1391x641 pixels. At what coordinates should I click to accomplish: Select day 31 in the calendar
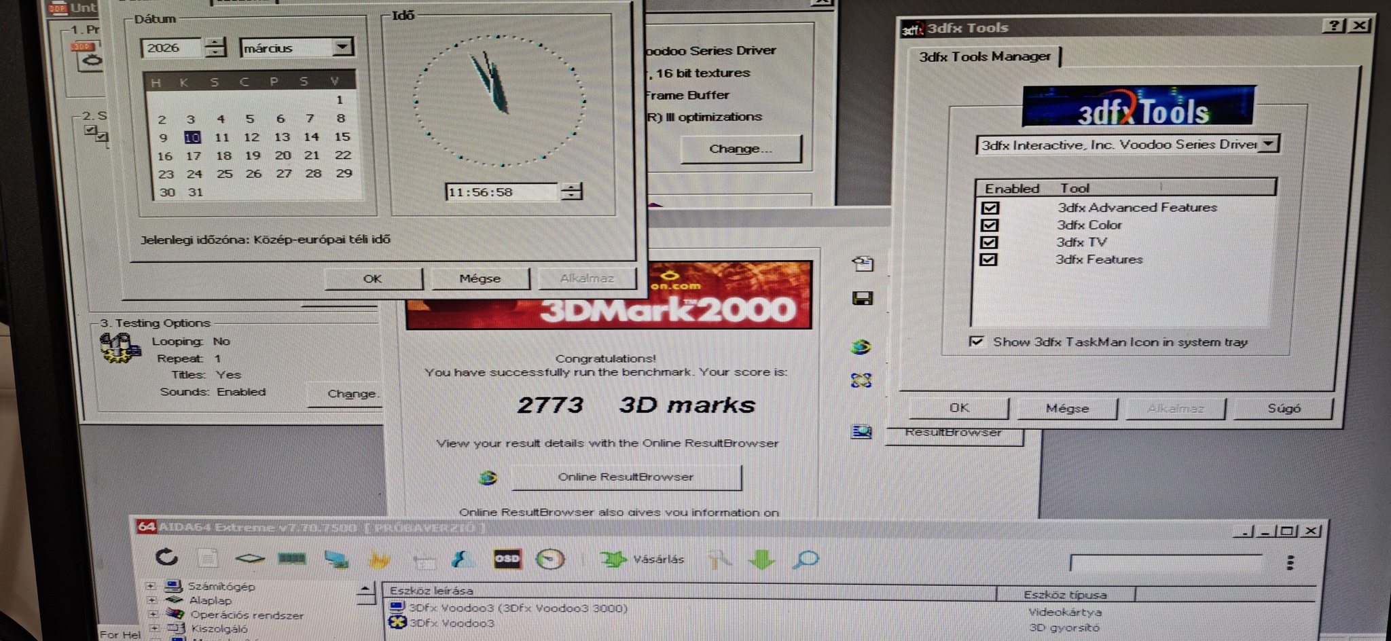[x=196, y=192]
